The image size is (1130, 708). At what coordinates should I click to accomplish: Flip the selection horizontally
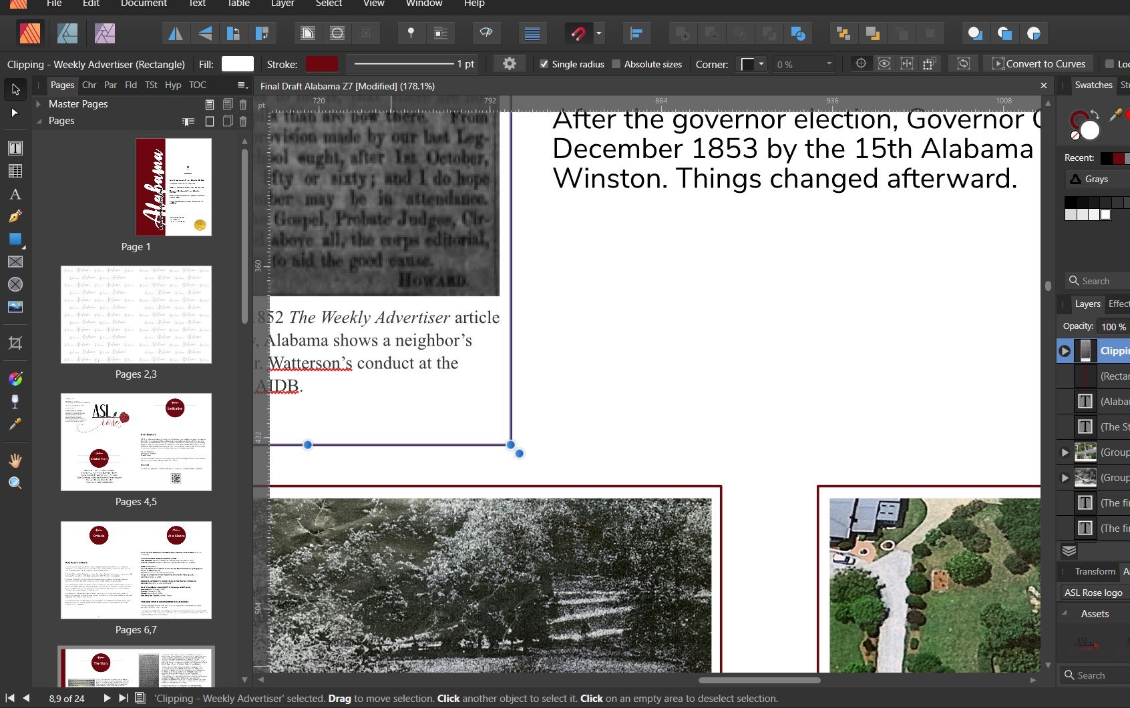[x=175, y=33]
